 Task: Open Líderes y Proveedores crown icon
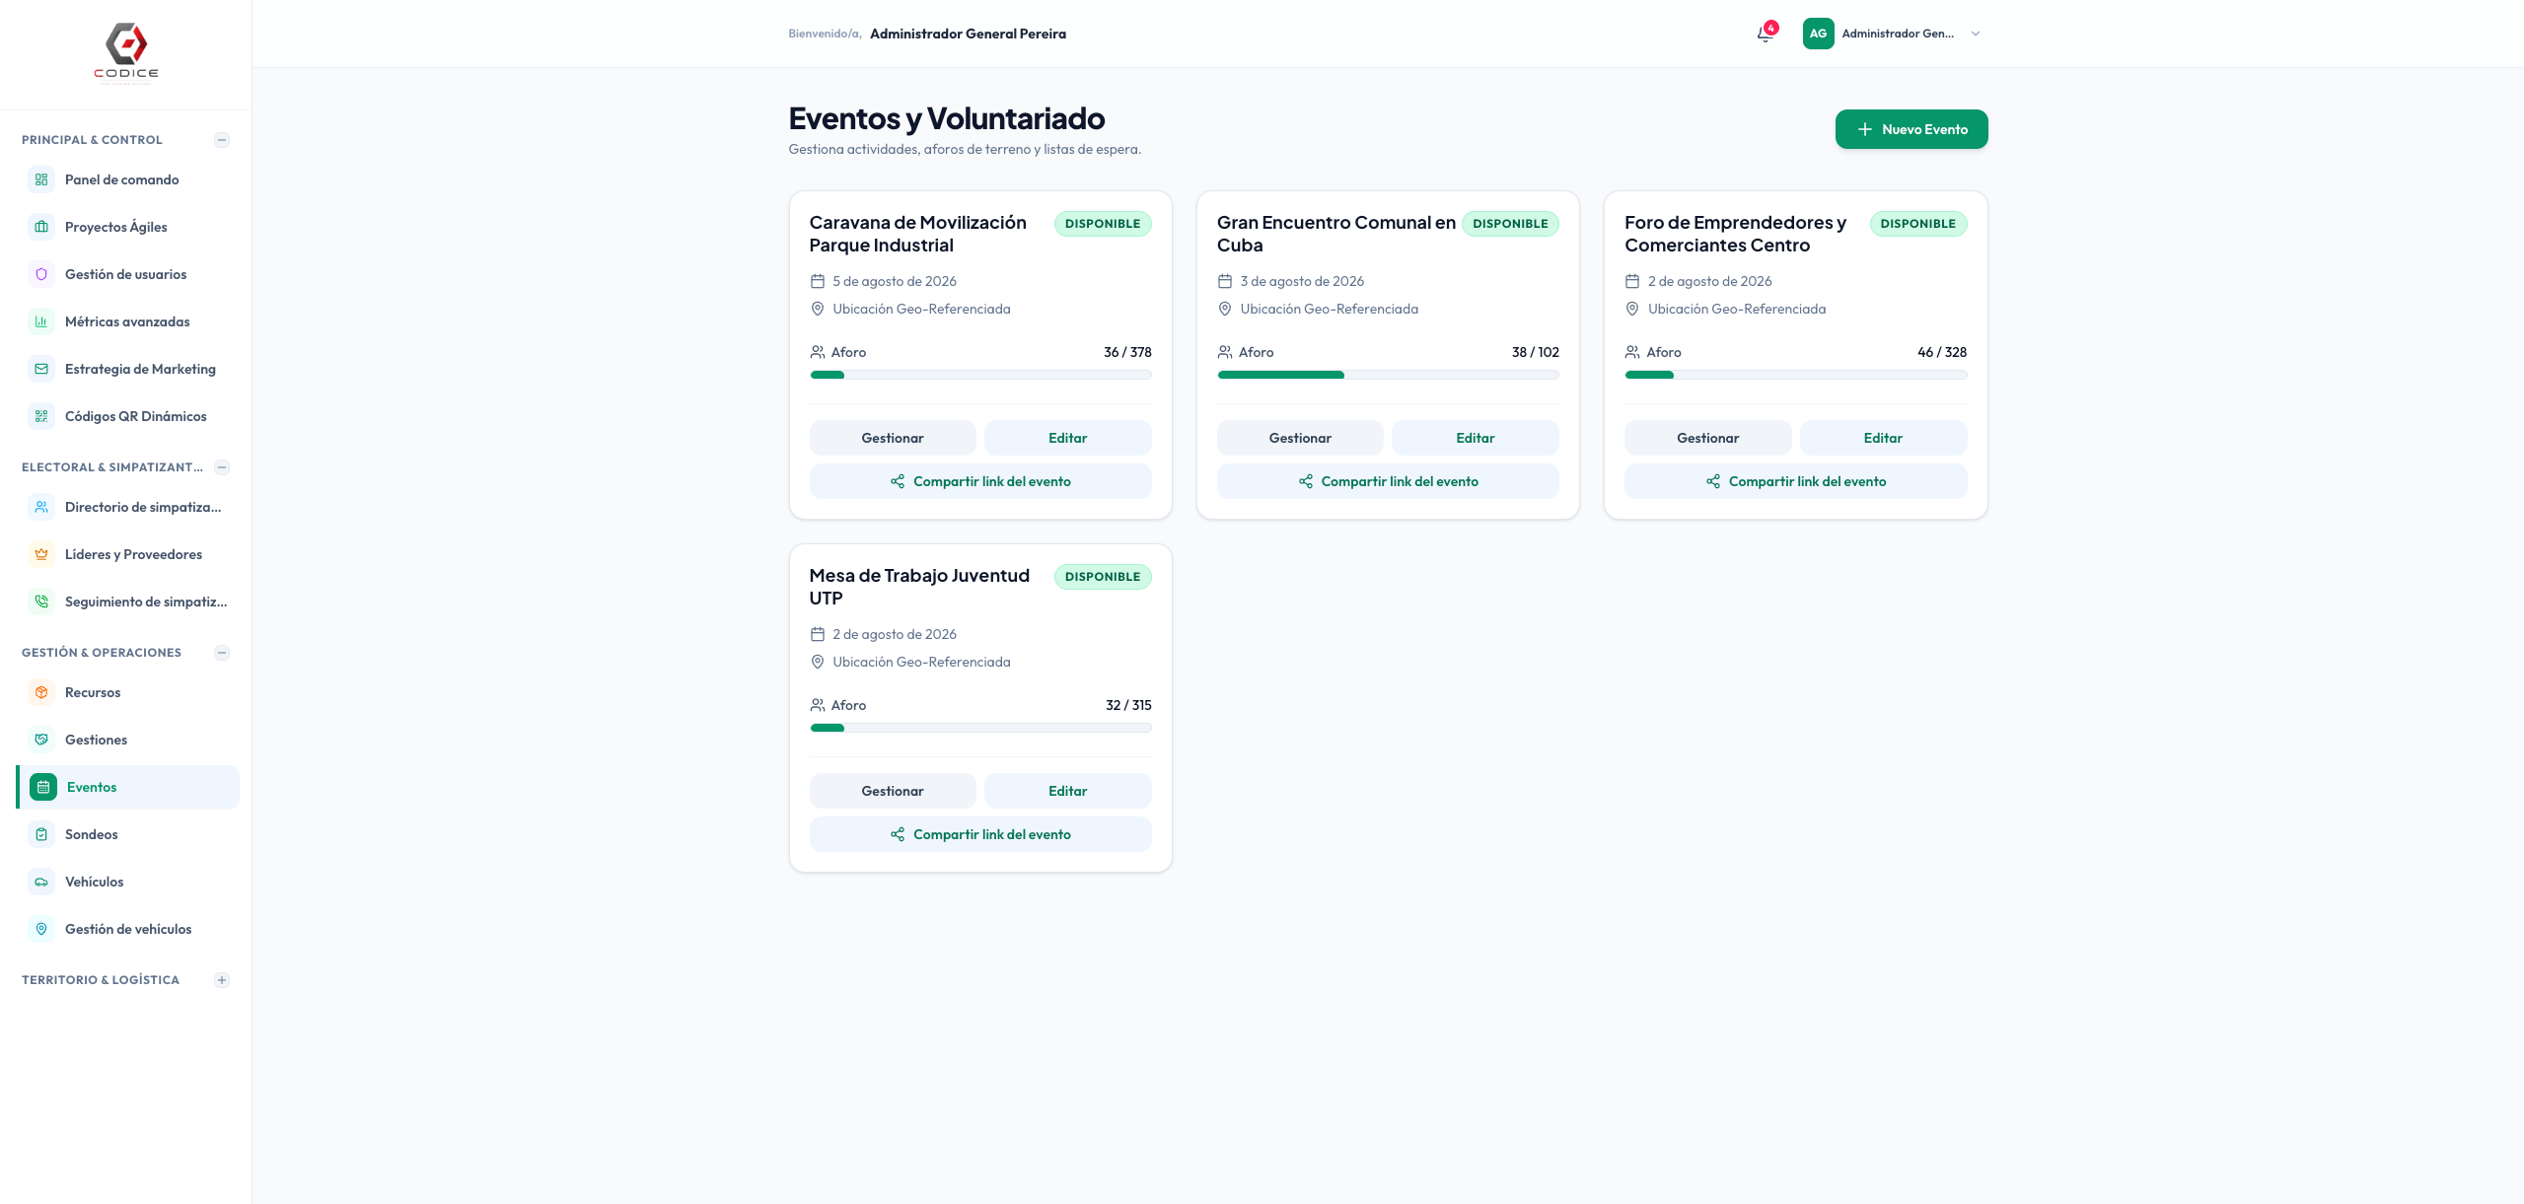(41, 554)
